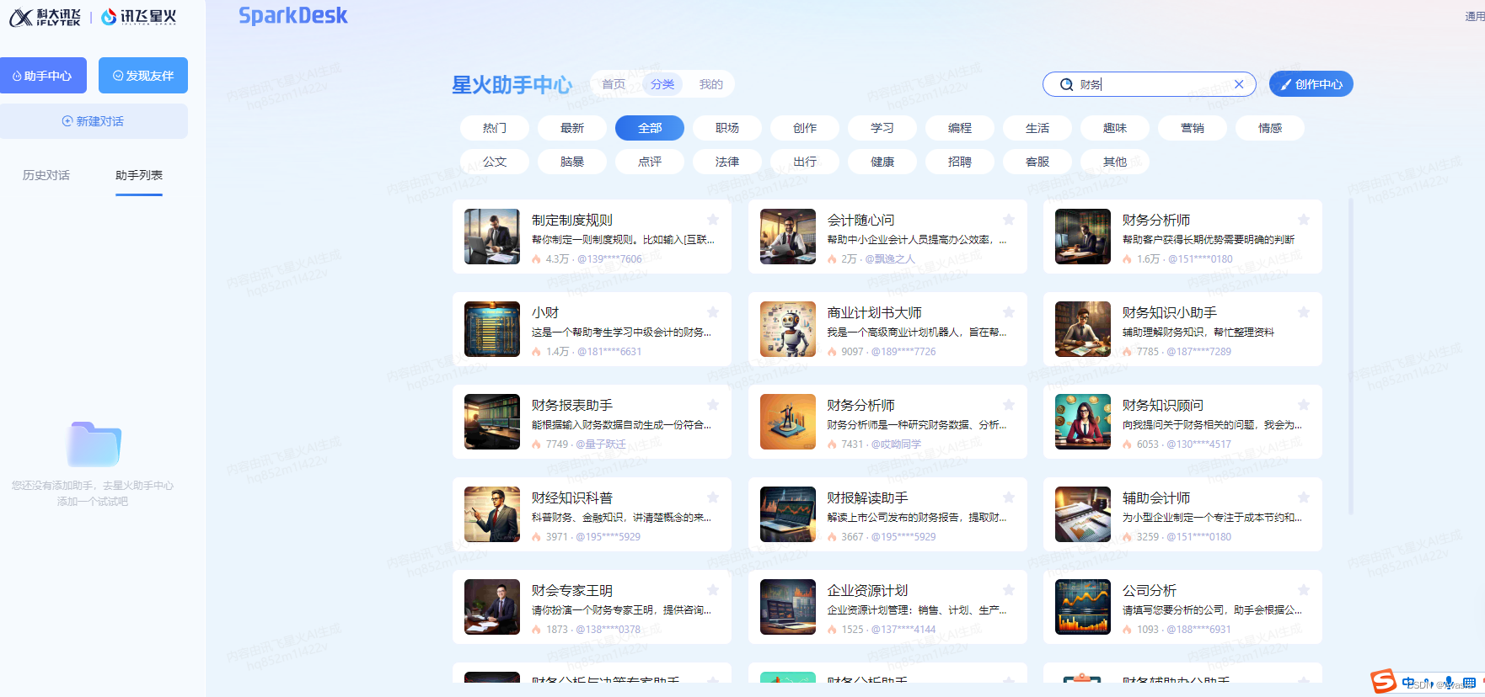Viewport: 1485px width, 697px height.
Task: Filter assistants by 编程
Action: (x=960, y=128)
